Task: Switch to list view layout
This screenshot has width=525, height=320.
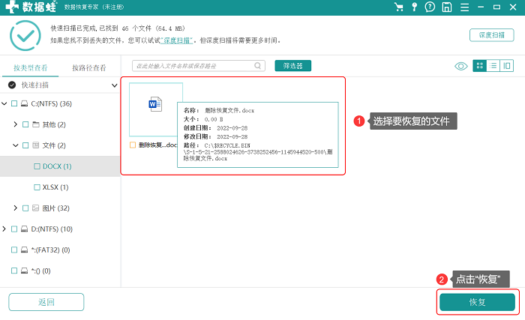Action: (493, 66)
